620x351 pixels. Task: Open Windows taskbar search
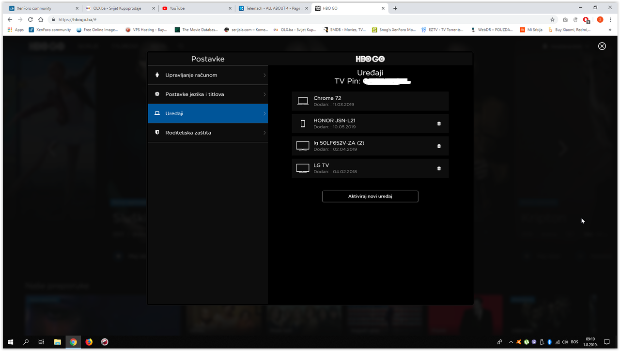coord(26,342)
